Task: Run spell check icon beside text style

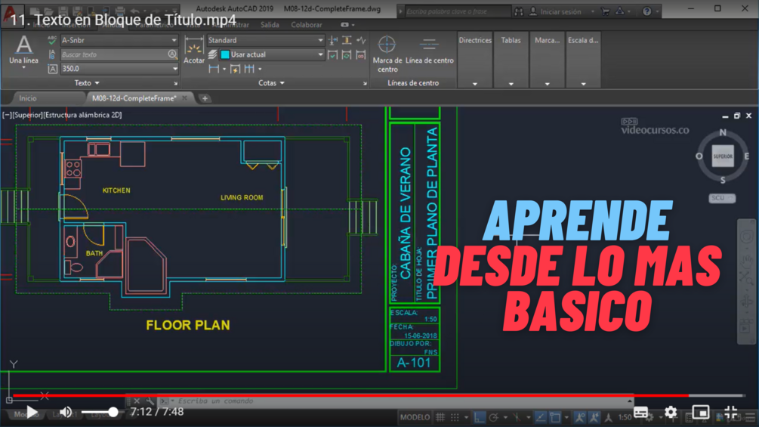Action: (x=52, y=40)
